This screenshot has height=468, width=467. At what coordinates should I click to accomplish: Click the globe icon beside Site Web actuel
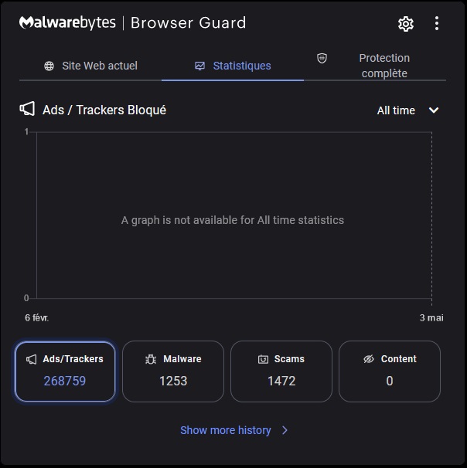(x=49, y=66)
